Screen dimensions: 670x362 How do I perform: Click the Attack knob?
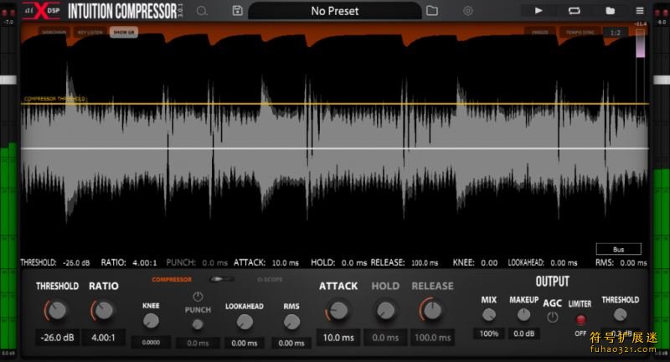pyautogui.click(x=338, y=311)
